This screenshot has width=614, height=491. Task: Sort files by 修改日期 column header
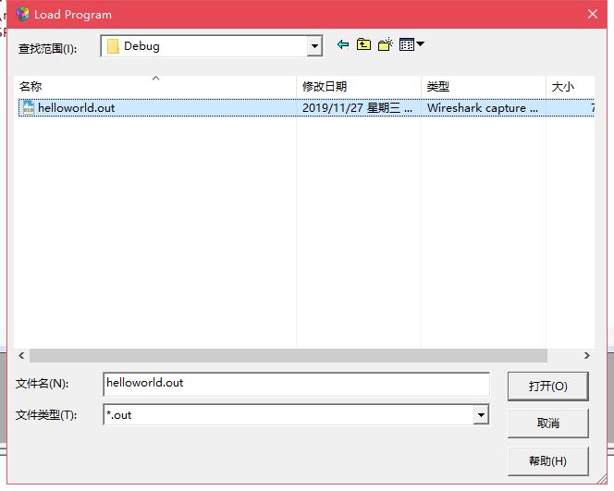(358, 86)
